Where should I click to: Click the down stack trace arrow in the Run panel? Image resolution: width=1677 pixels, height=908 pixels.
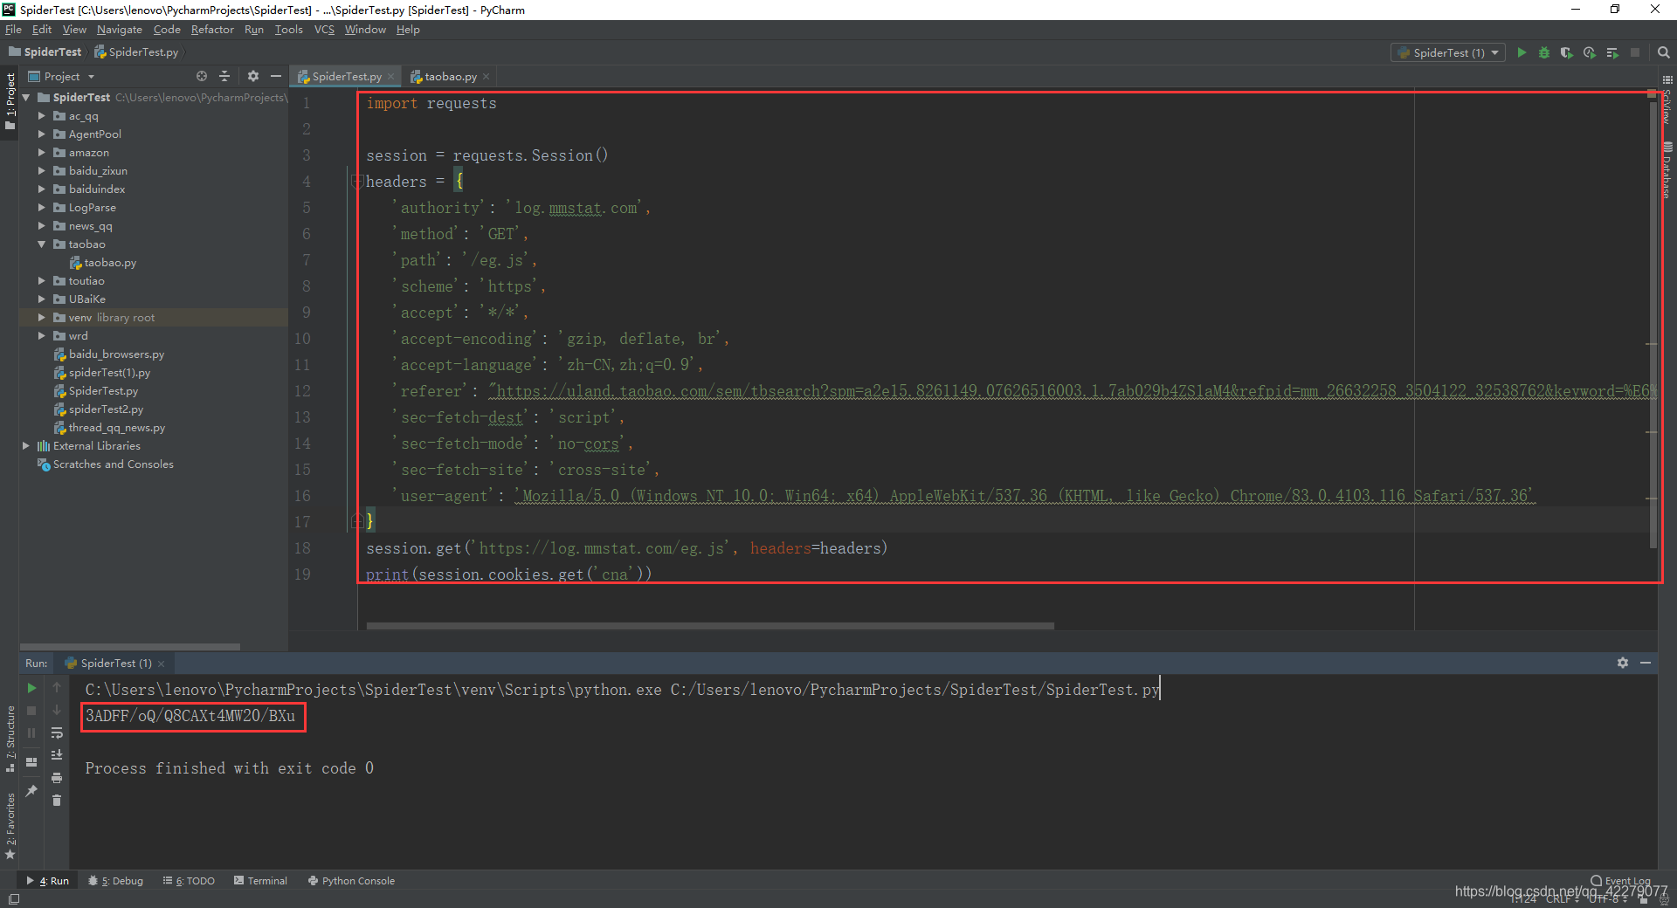click(57, 711)
